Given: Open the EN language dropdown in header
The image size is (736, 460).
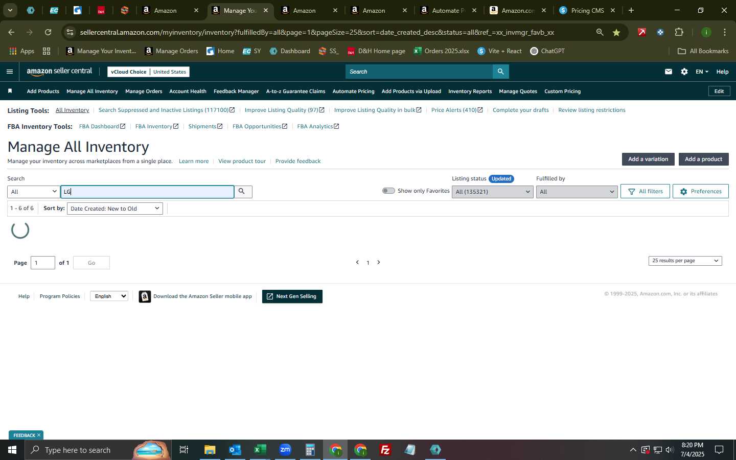Looking at the screenshot, I should pyautogui.click(x=702, y=72).
